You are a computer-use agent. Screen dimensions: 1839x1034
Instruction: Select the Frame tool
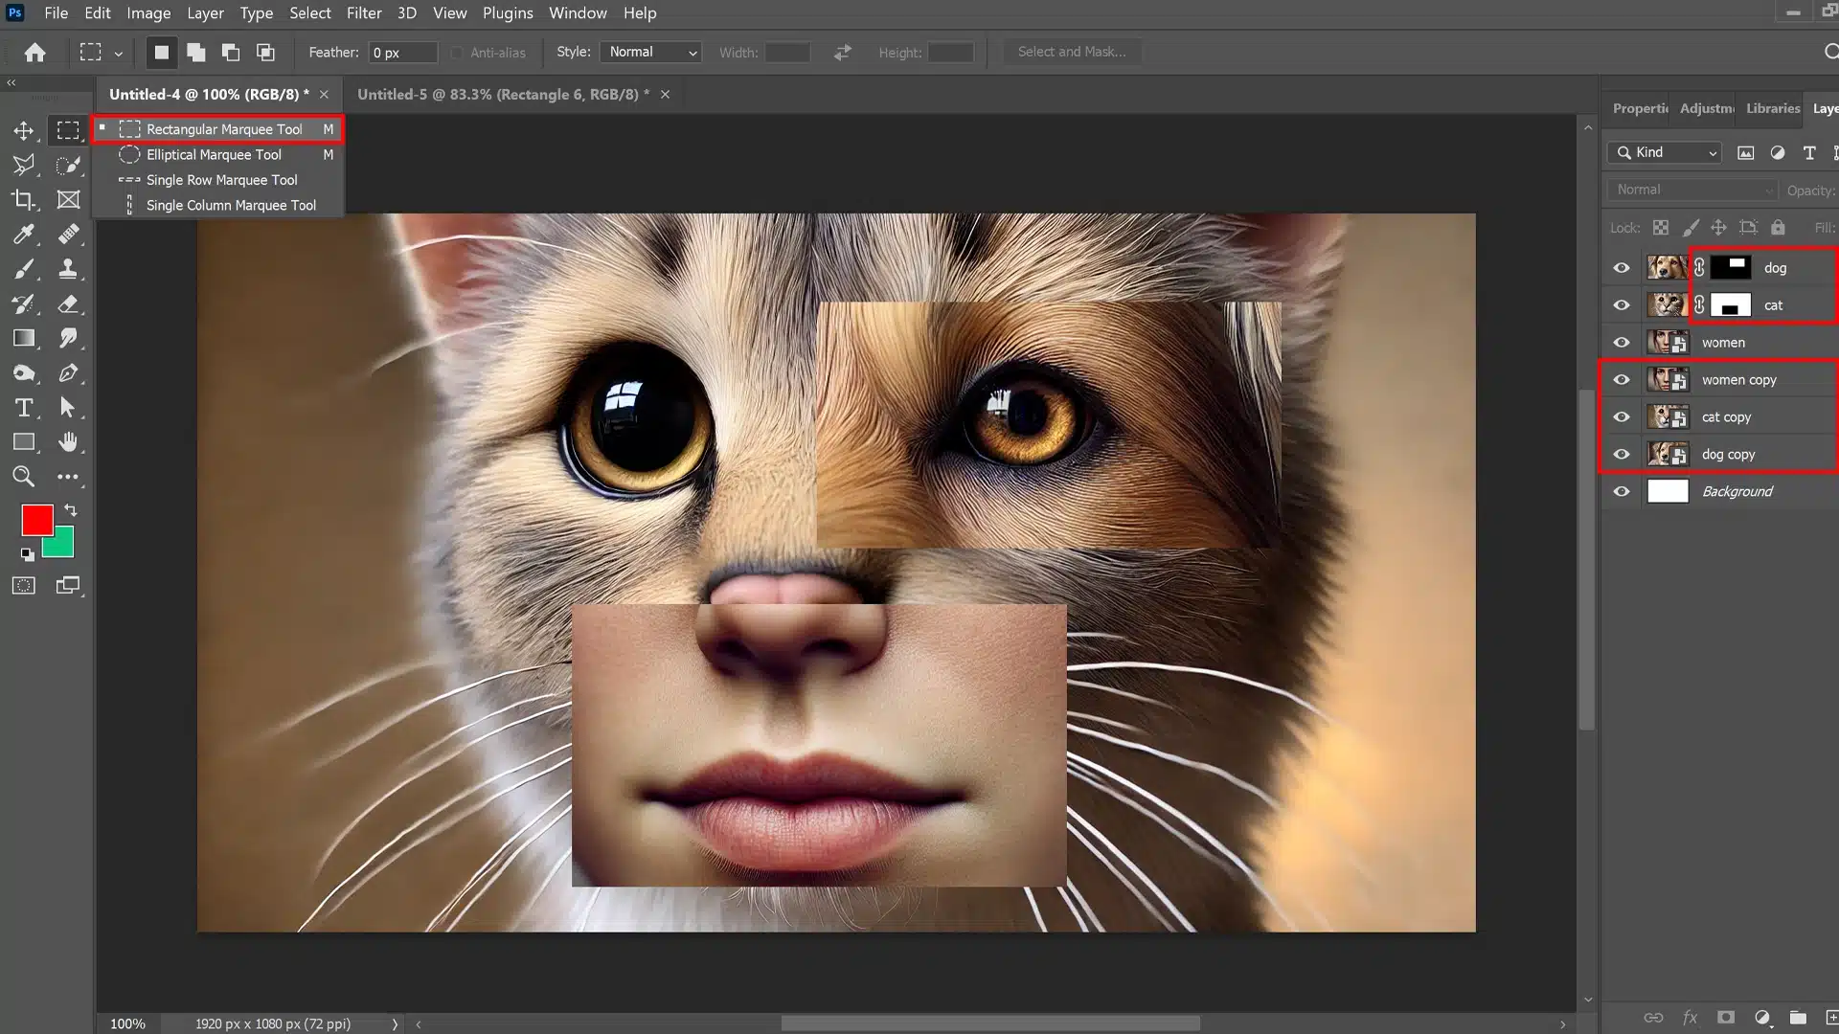(68, 199)
